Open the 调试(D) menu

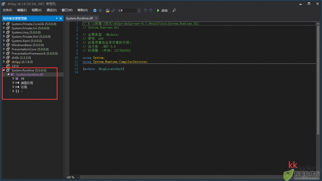click(x=52, y=10)
